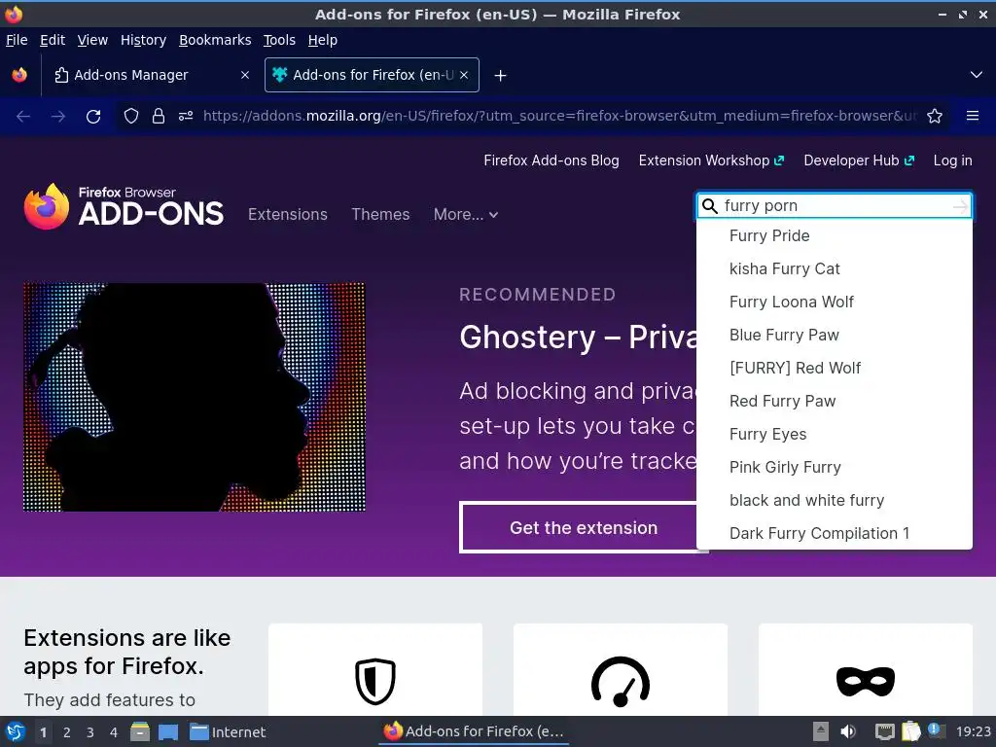Go to the Extensions section
The image size is (996, 747).
pyautogui.click(x=288, y=215)
